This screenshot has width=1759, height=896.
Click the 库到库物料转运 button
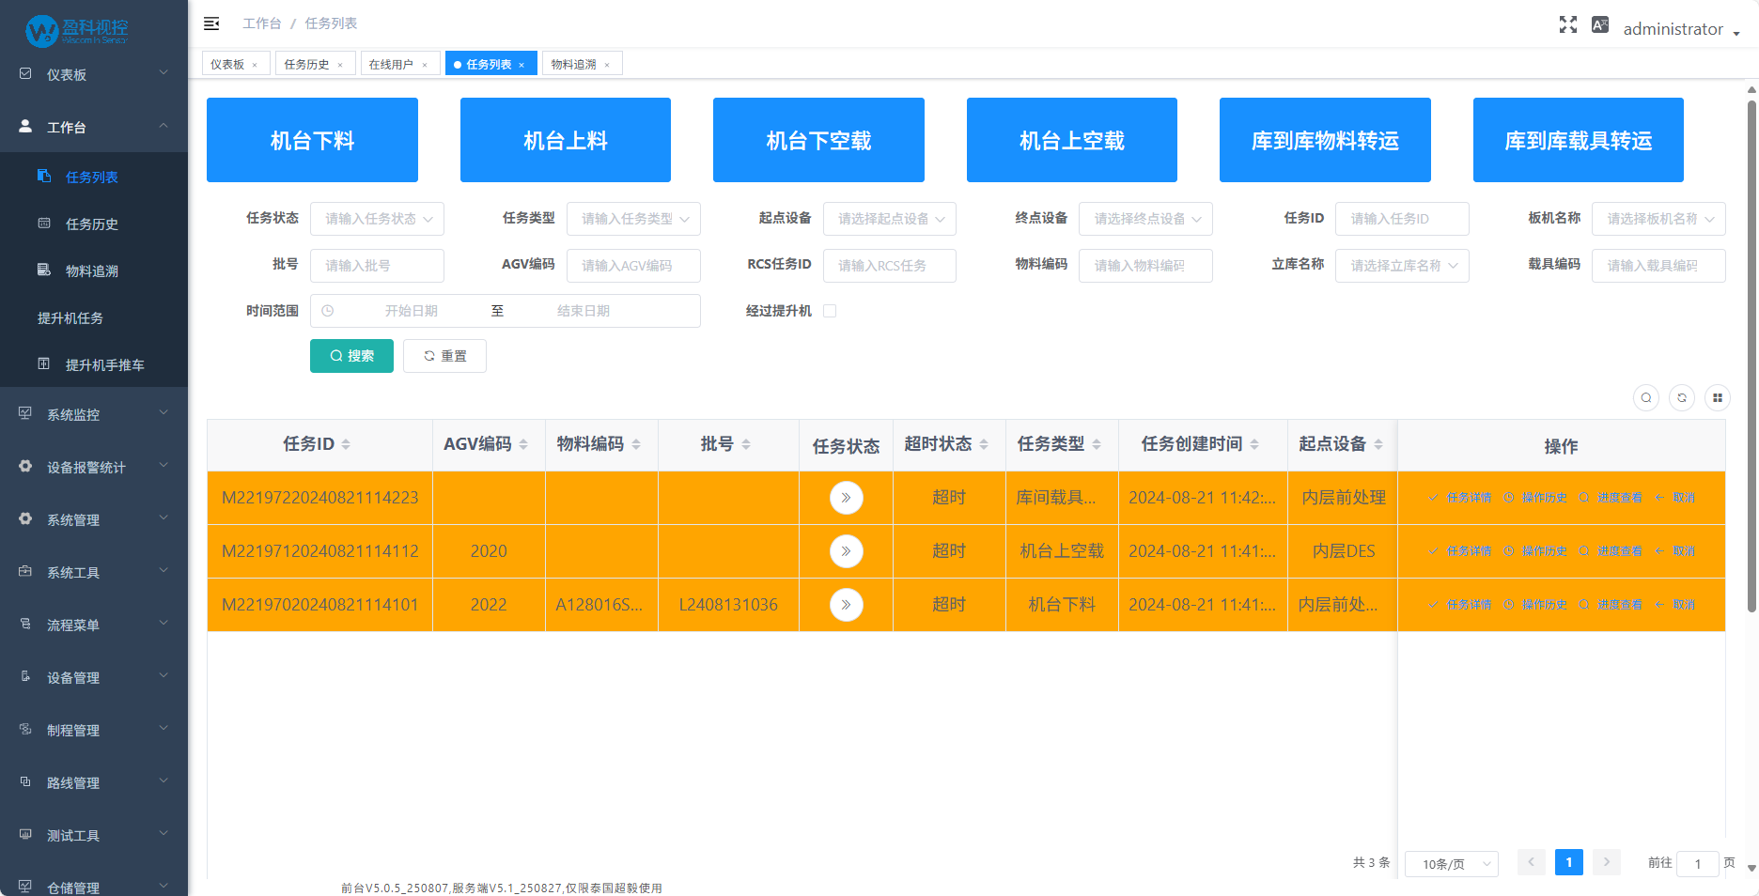1325,140
